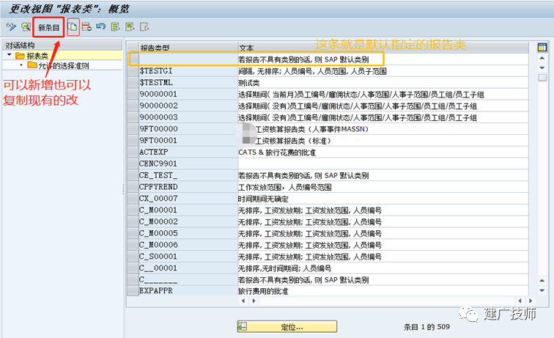Collapse the 报表类 tree node triangle
Screen dimensions: 554x338
(10, 55)
